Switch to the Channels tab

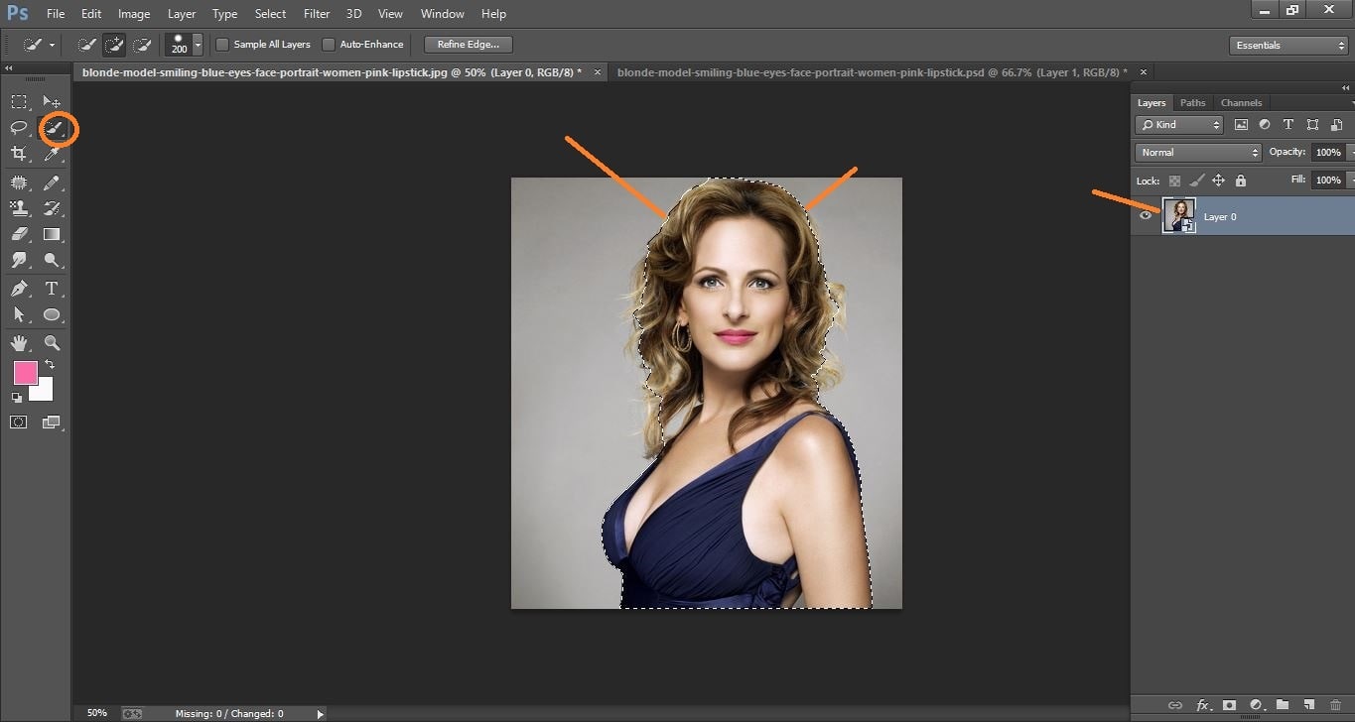[1241, 102]
